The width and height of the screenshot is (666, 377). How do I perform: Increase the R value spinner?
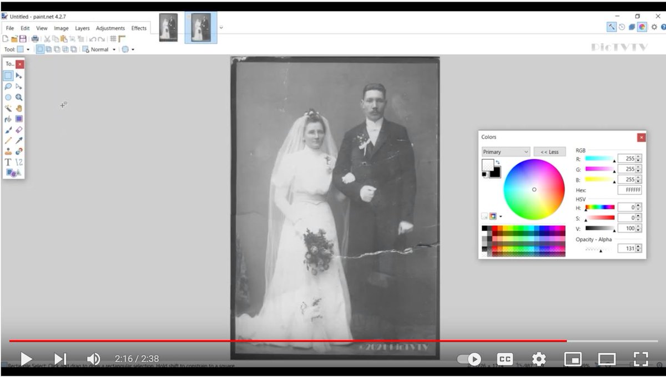coord(639,156)
